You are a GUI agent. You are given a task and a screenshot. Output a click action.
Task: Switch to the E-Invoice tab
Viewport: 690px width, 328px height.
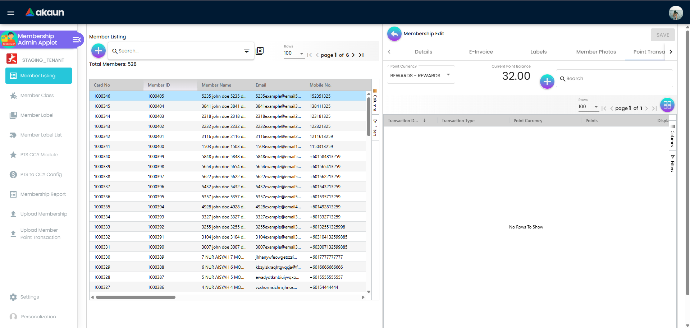tap(481, 52)
